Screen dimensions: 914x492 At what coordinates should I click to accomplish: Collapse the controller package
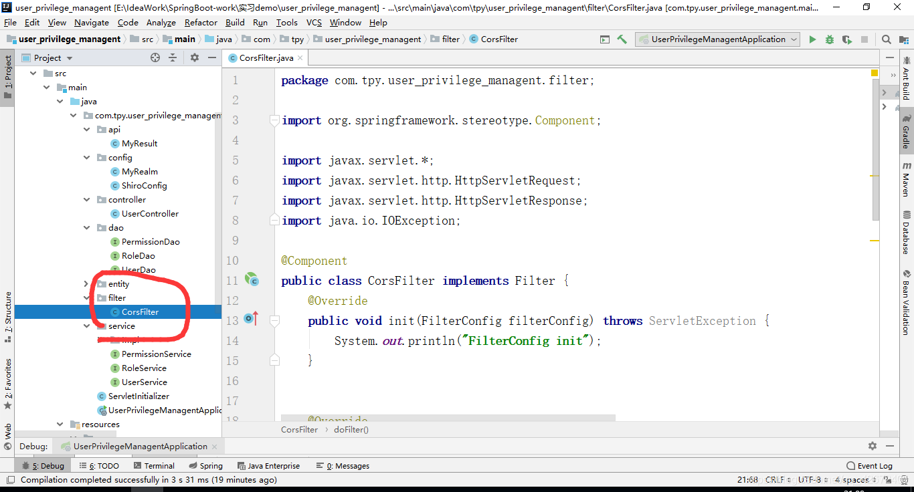(x=87, y=199)
